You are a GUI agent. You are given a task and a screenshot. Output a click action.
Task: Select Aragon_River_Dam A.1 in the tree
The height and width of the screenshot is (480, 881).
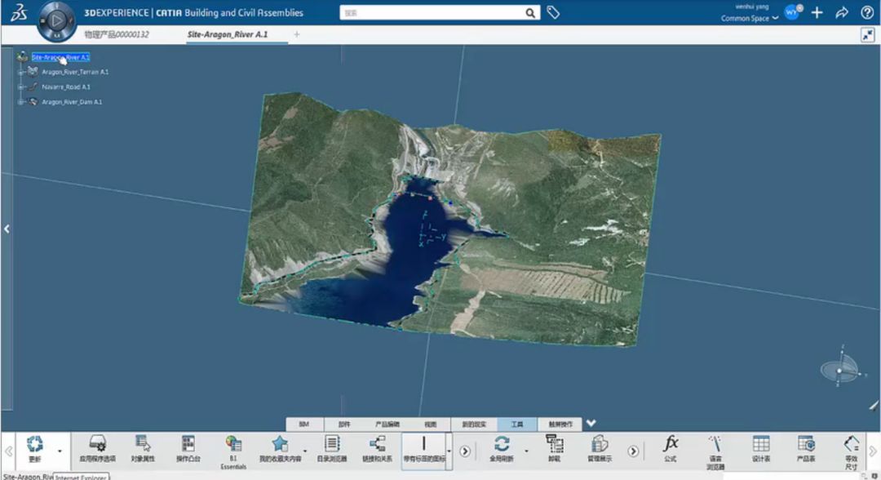[x=72, y=102]
